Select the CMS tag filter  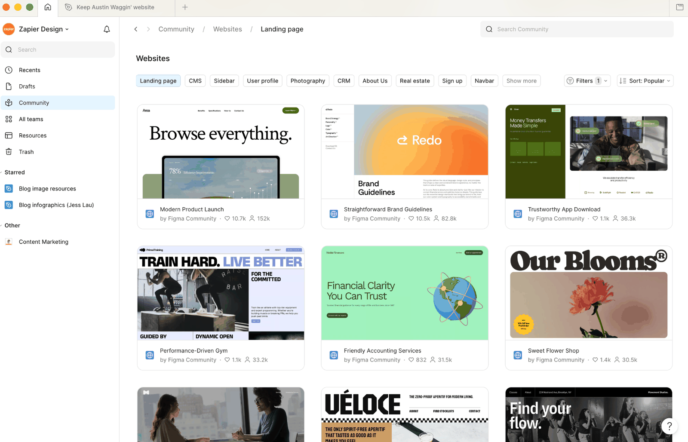pos(195,81)
